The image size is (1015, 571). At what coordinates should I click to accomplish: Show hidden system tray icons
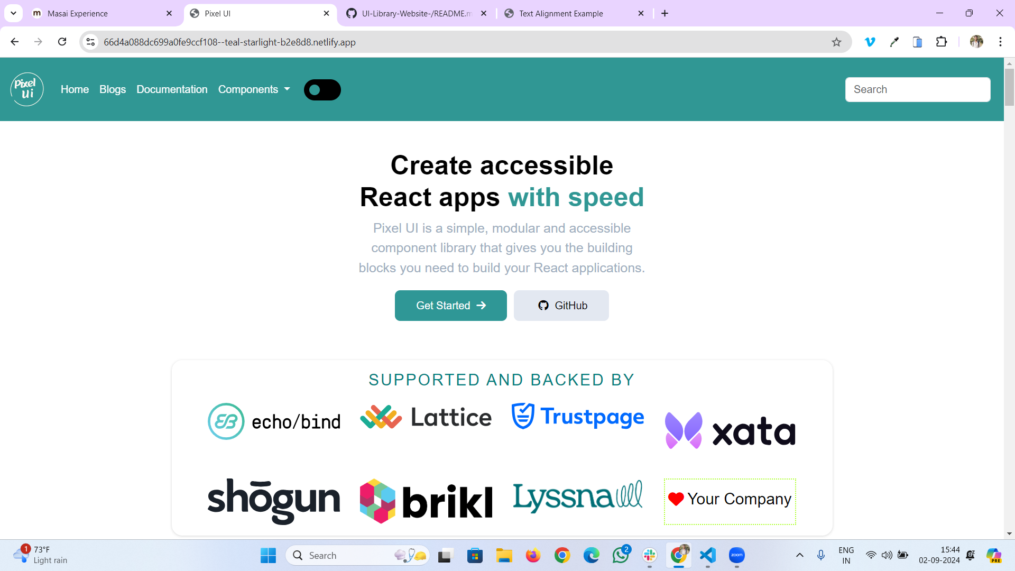(800, 555)
